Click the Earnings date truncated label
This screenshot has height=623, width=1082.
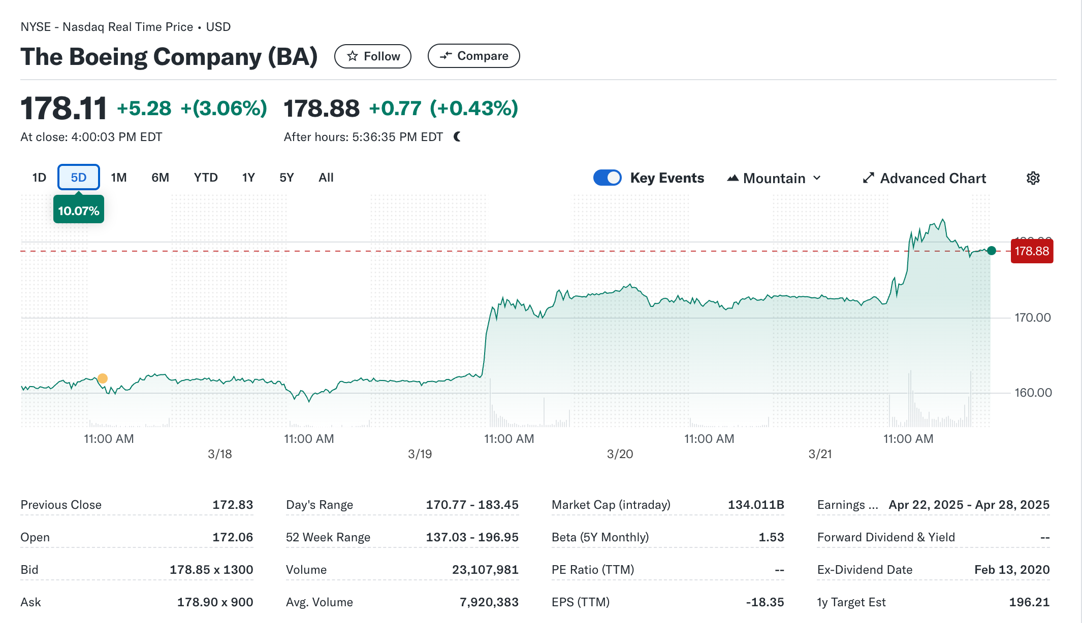[847, 505]
